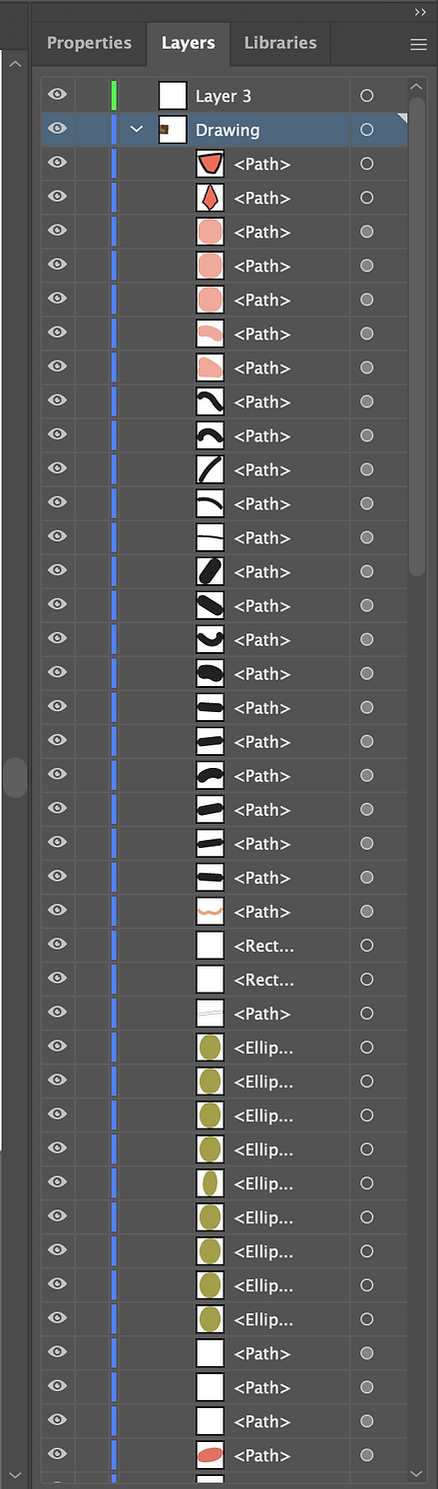Click the red diamond path thumbnail
Viewport: 438px width, 1489px height.
tap(210, 198)
